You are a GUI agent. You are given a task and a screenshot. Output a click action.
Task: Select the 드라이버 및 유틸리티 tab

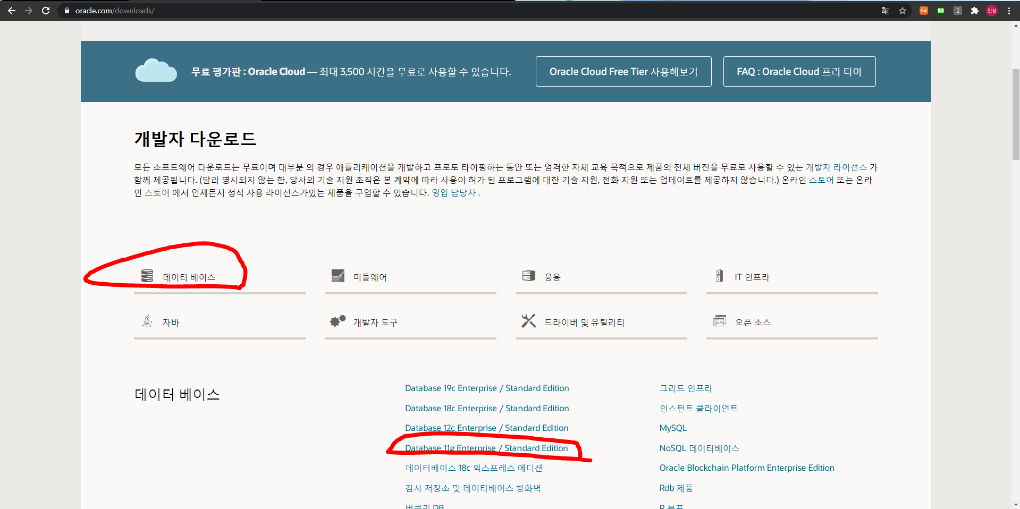pos(601,323)
